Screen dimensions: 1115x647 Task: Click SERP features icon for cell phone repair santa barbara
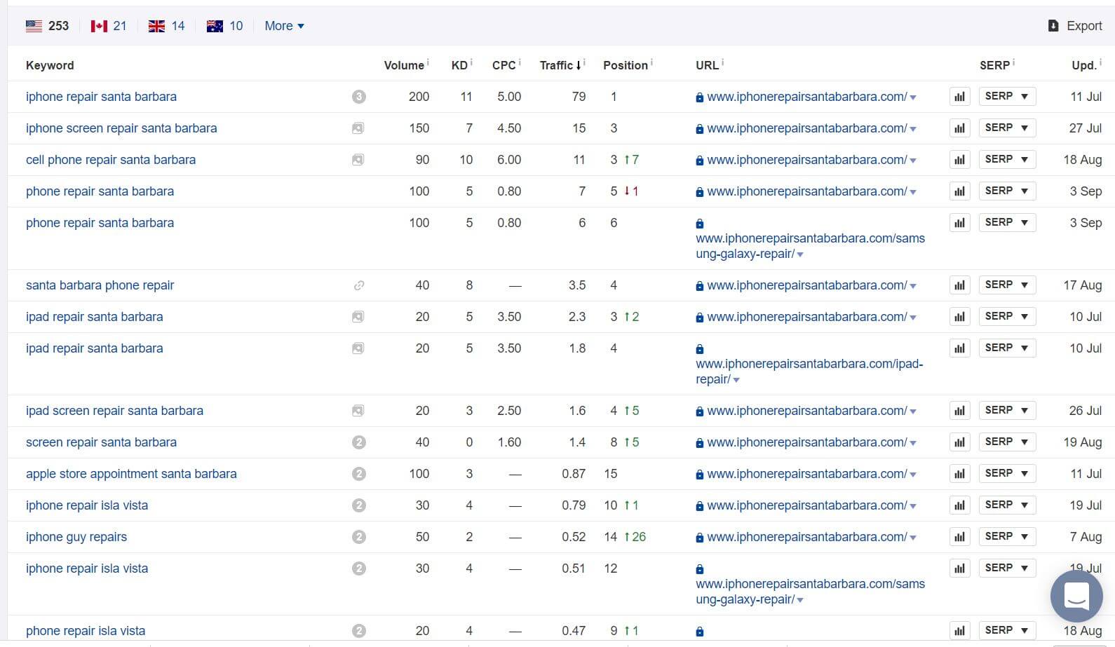pyautogui.click(x=358, y=160)
